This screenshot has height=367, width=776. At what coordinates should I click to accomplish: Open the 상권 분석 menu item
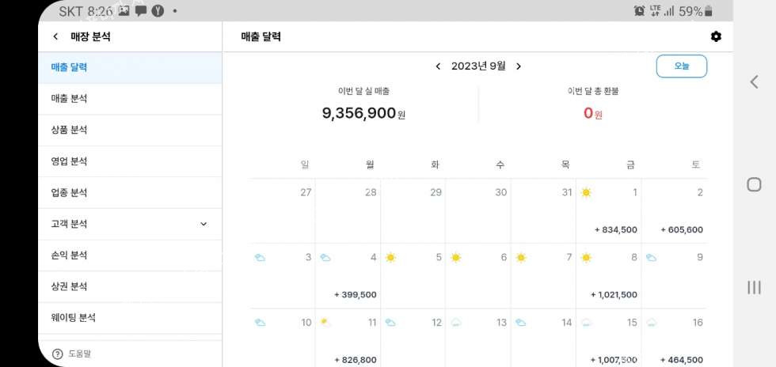[69, 286]
